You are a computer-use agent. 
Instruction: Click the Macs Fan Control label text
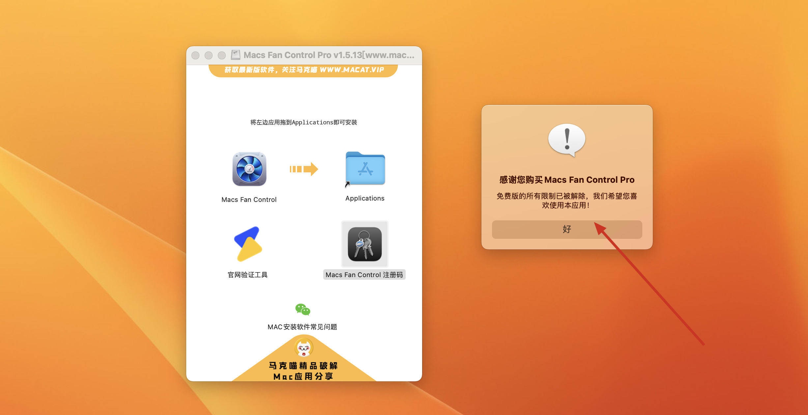249,200
